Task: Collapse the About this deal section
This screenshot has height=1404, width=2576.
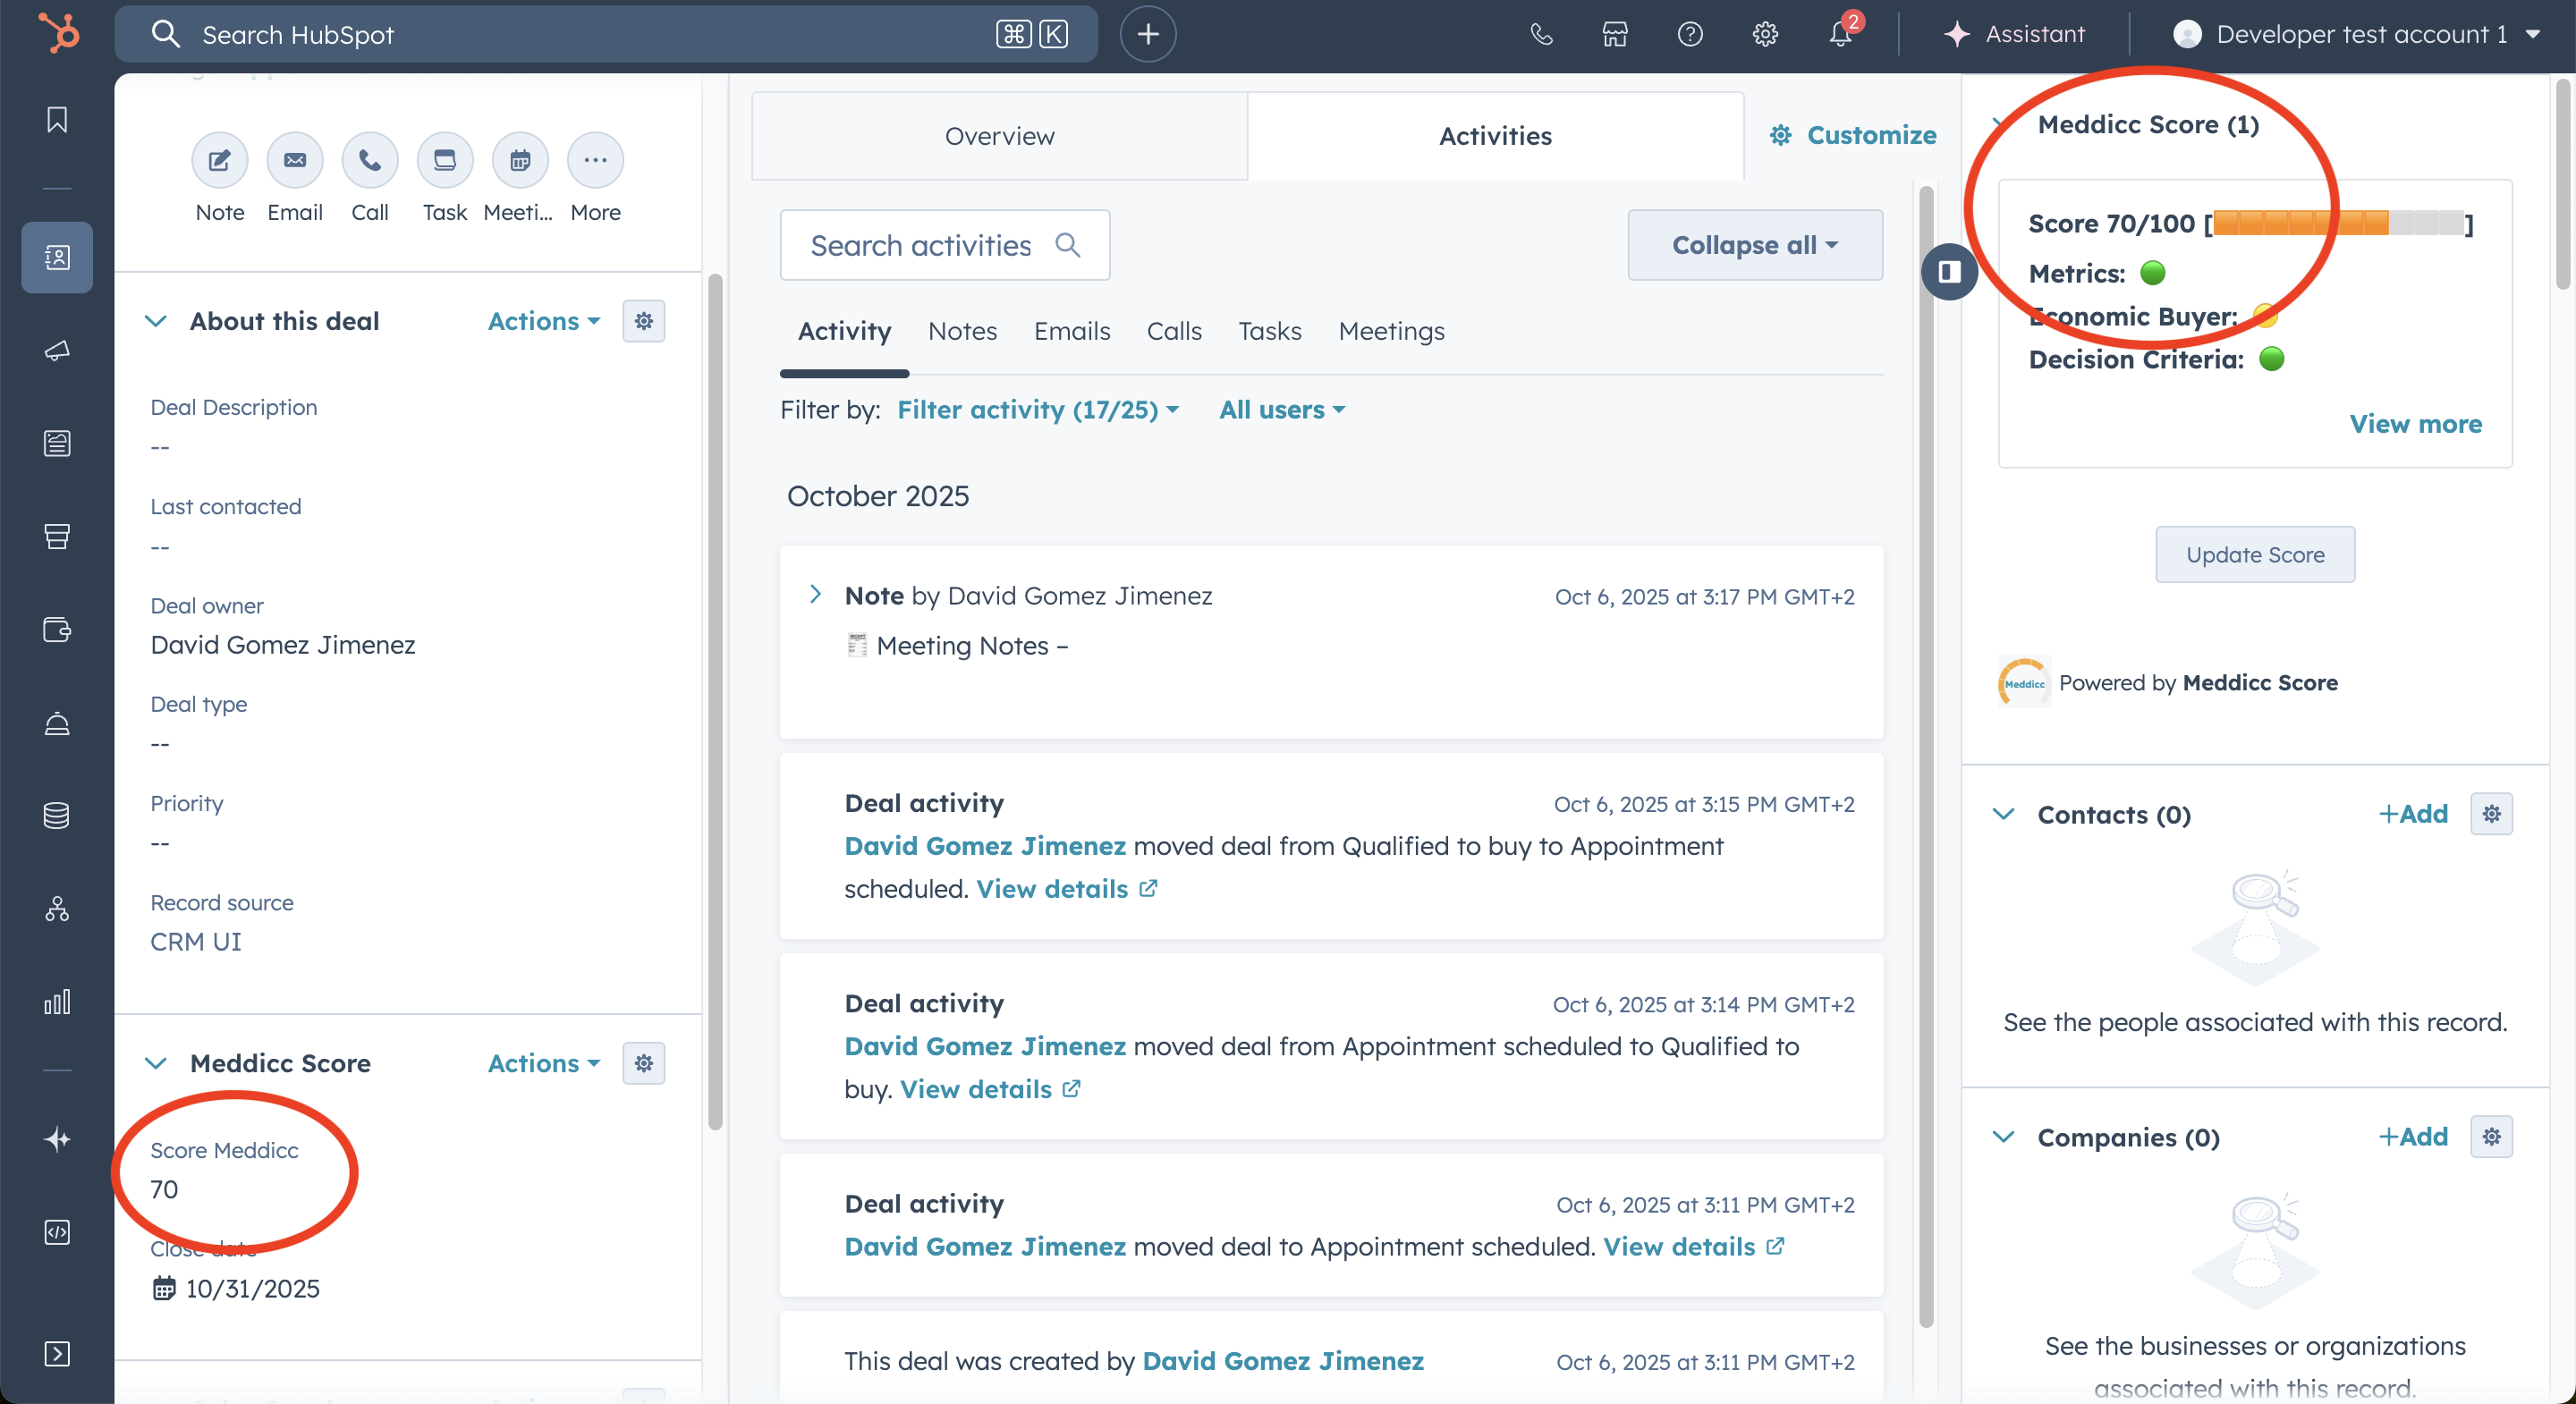Action: [156, 321]
